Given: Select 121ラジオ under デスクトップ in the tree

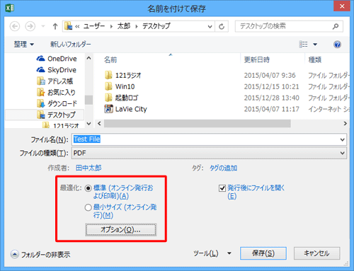Looking at the screenshot, I should 61,125.
